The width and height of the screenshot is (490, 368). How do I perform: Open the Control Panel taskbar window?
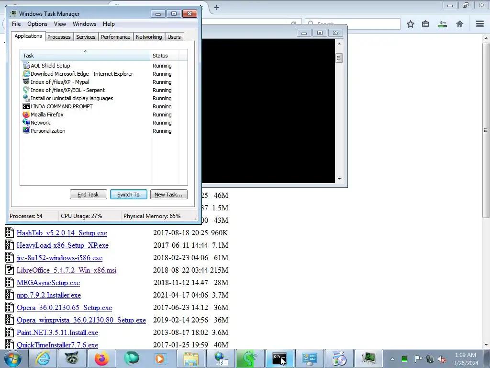309,358
